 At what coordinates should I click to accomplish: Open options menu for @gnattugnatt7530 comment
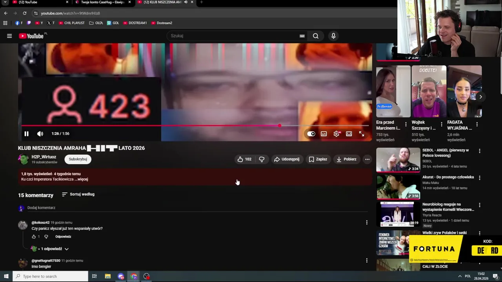coord(367,260)
